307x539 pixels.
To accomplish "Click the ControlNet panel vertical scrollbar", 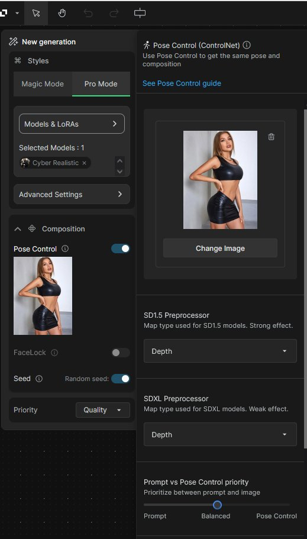I will tap(305, 279).
